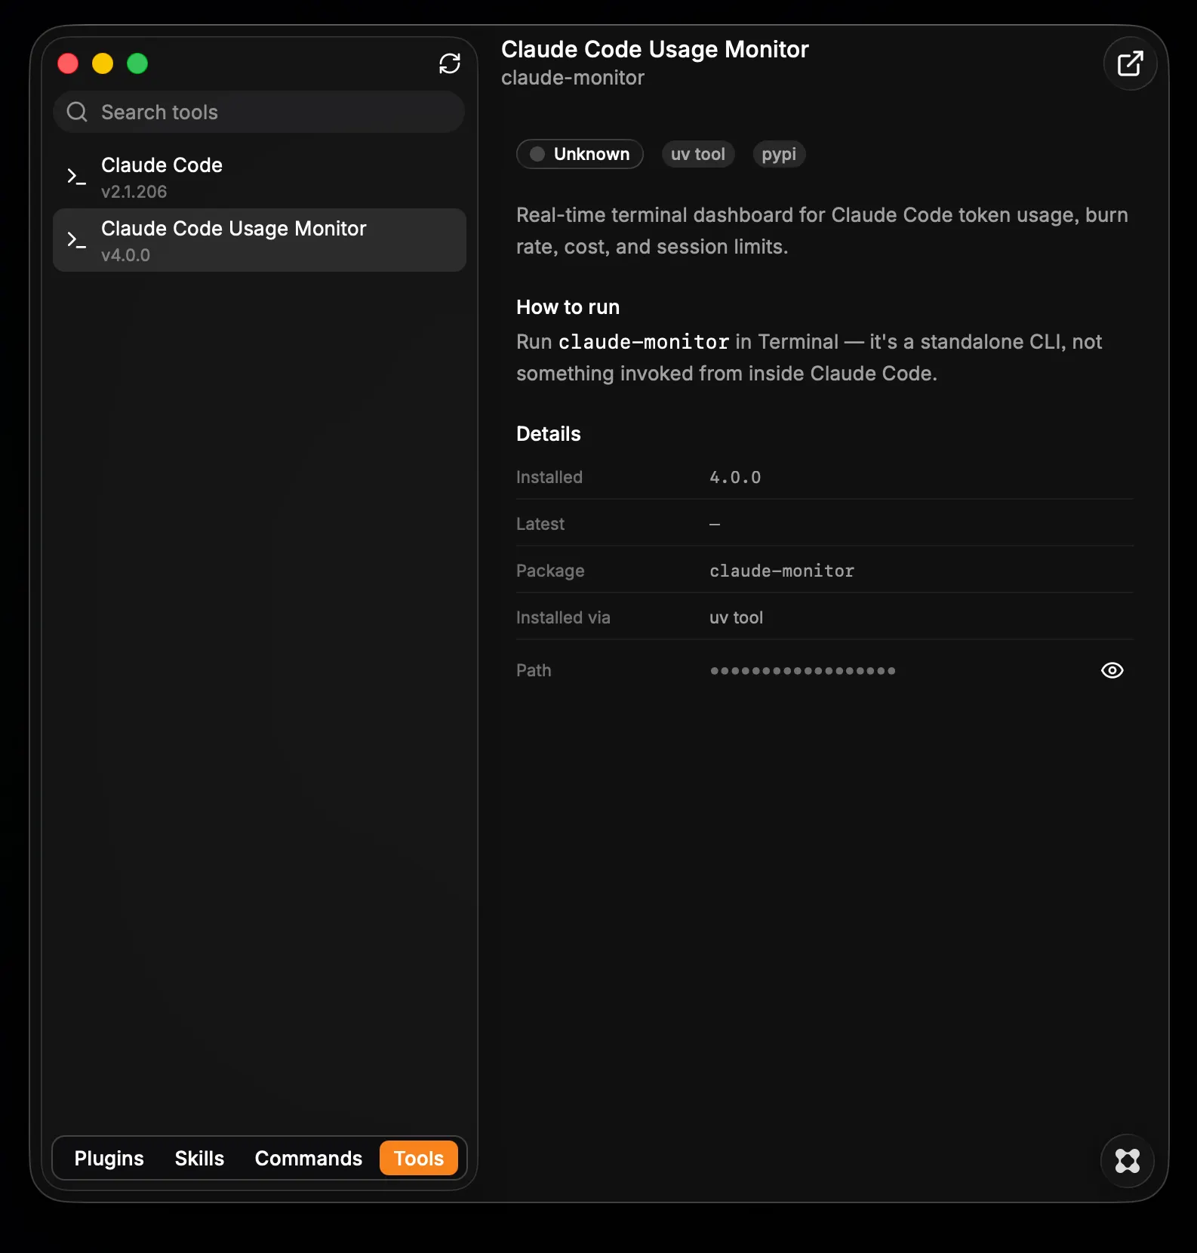The image size is (1197, 1253).
Task: Select Claude Code in the tools list
Action: 259,177
